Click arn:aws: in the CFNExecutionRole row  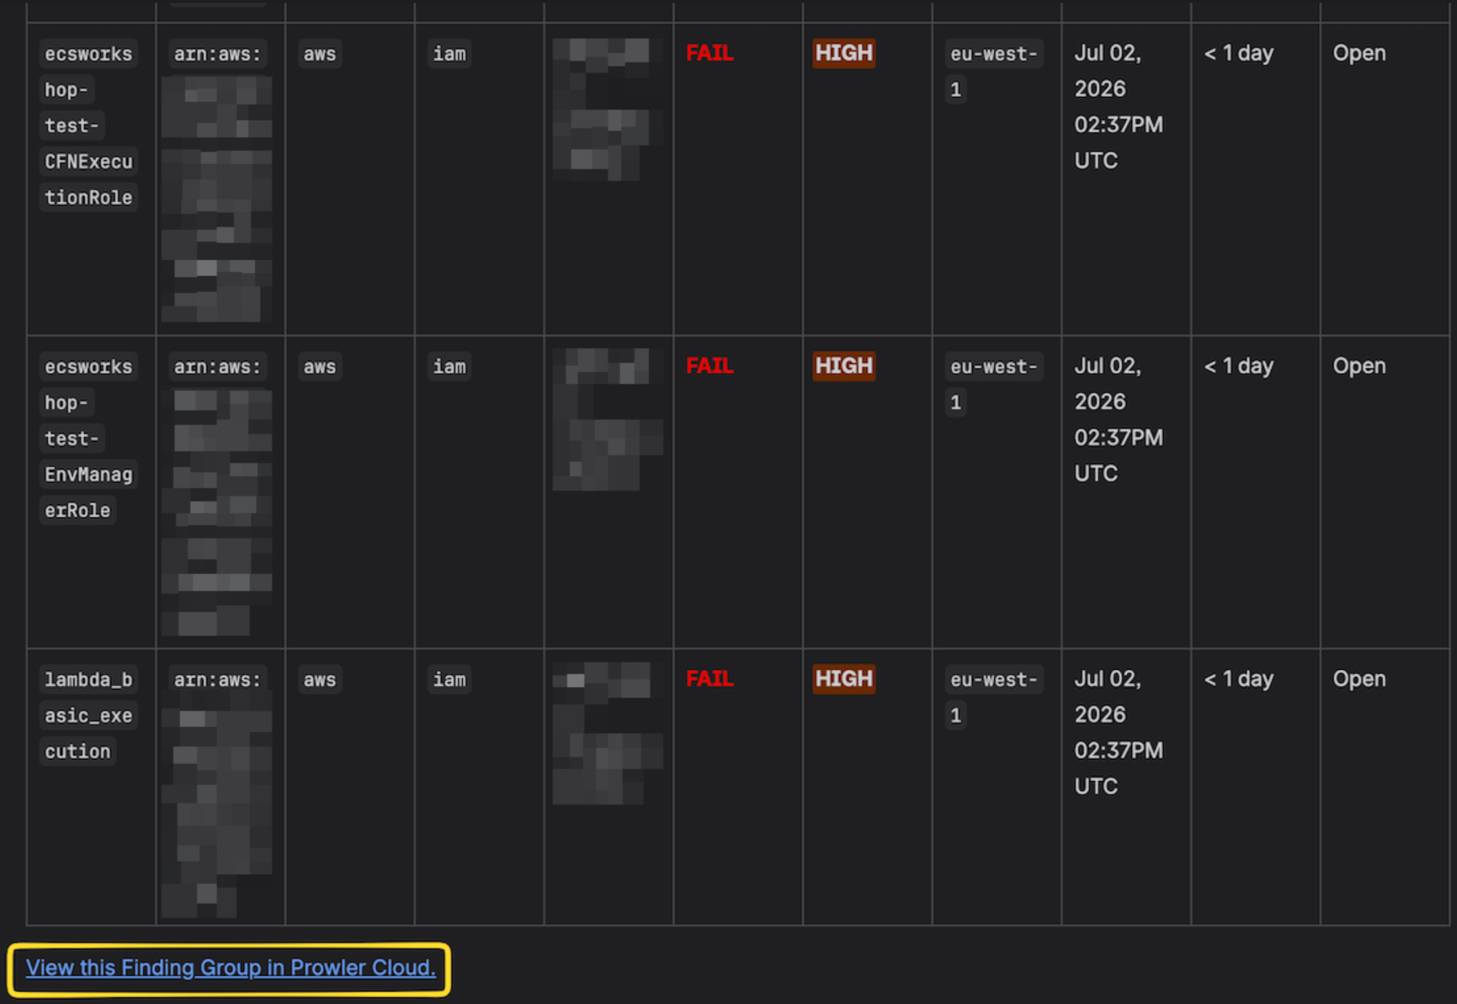[217, 54]
